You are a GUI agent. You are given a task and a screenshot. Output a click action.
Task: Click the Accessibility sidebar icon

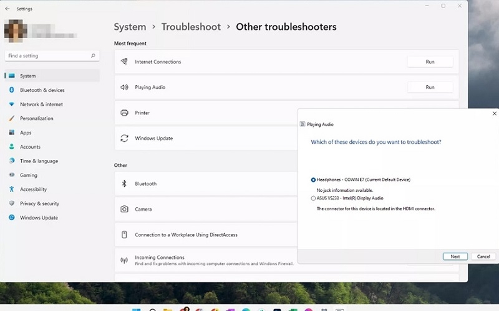click(12, 189)
